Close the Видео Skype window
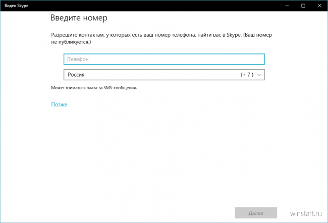The image size is (328, 223). [x=319, y=6]
